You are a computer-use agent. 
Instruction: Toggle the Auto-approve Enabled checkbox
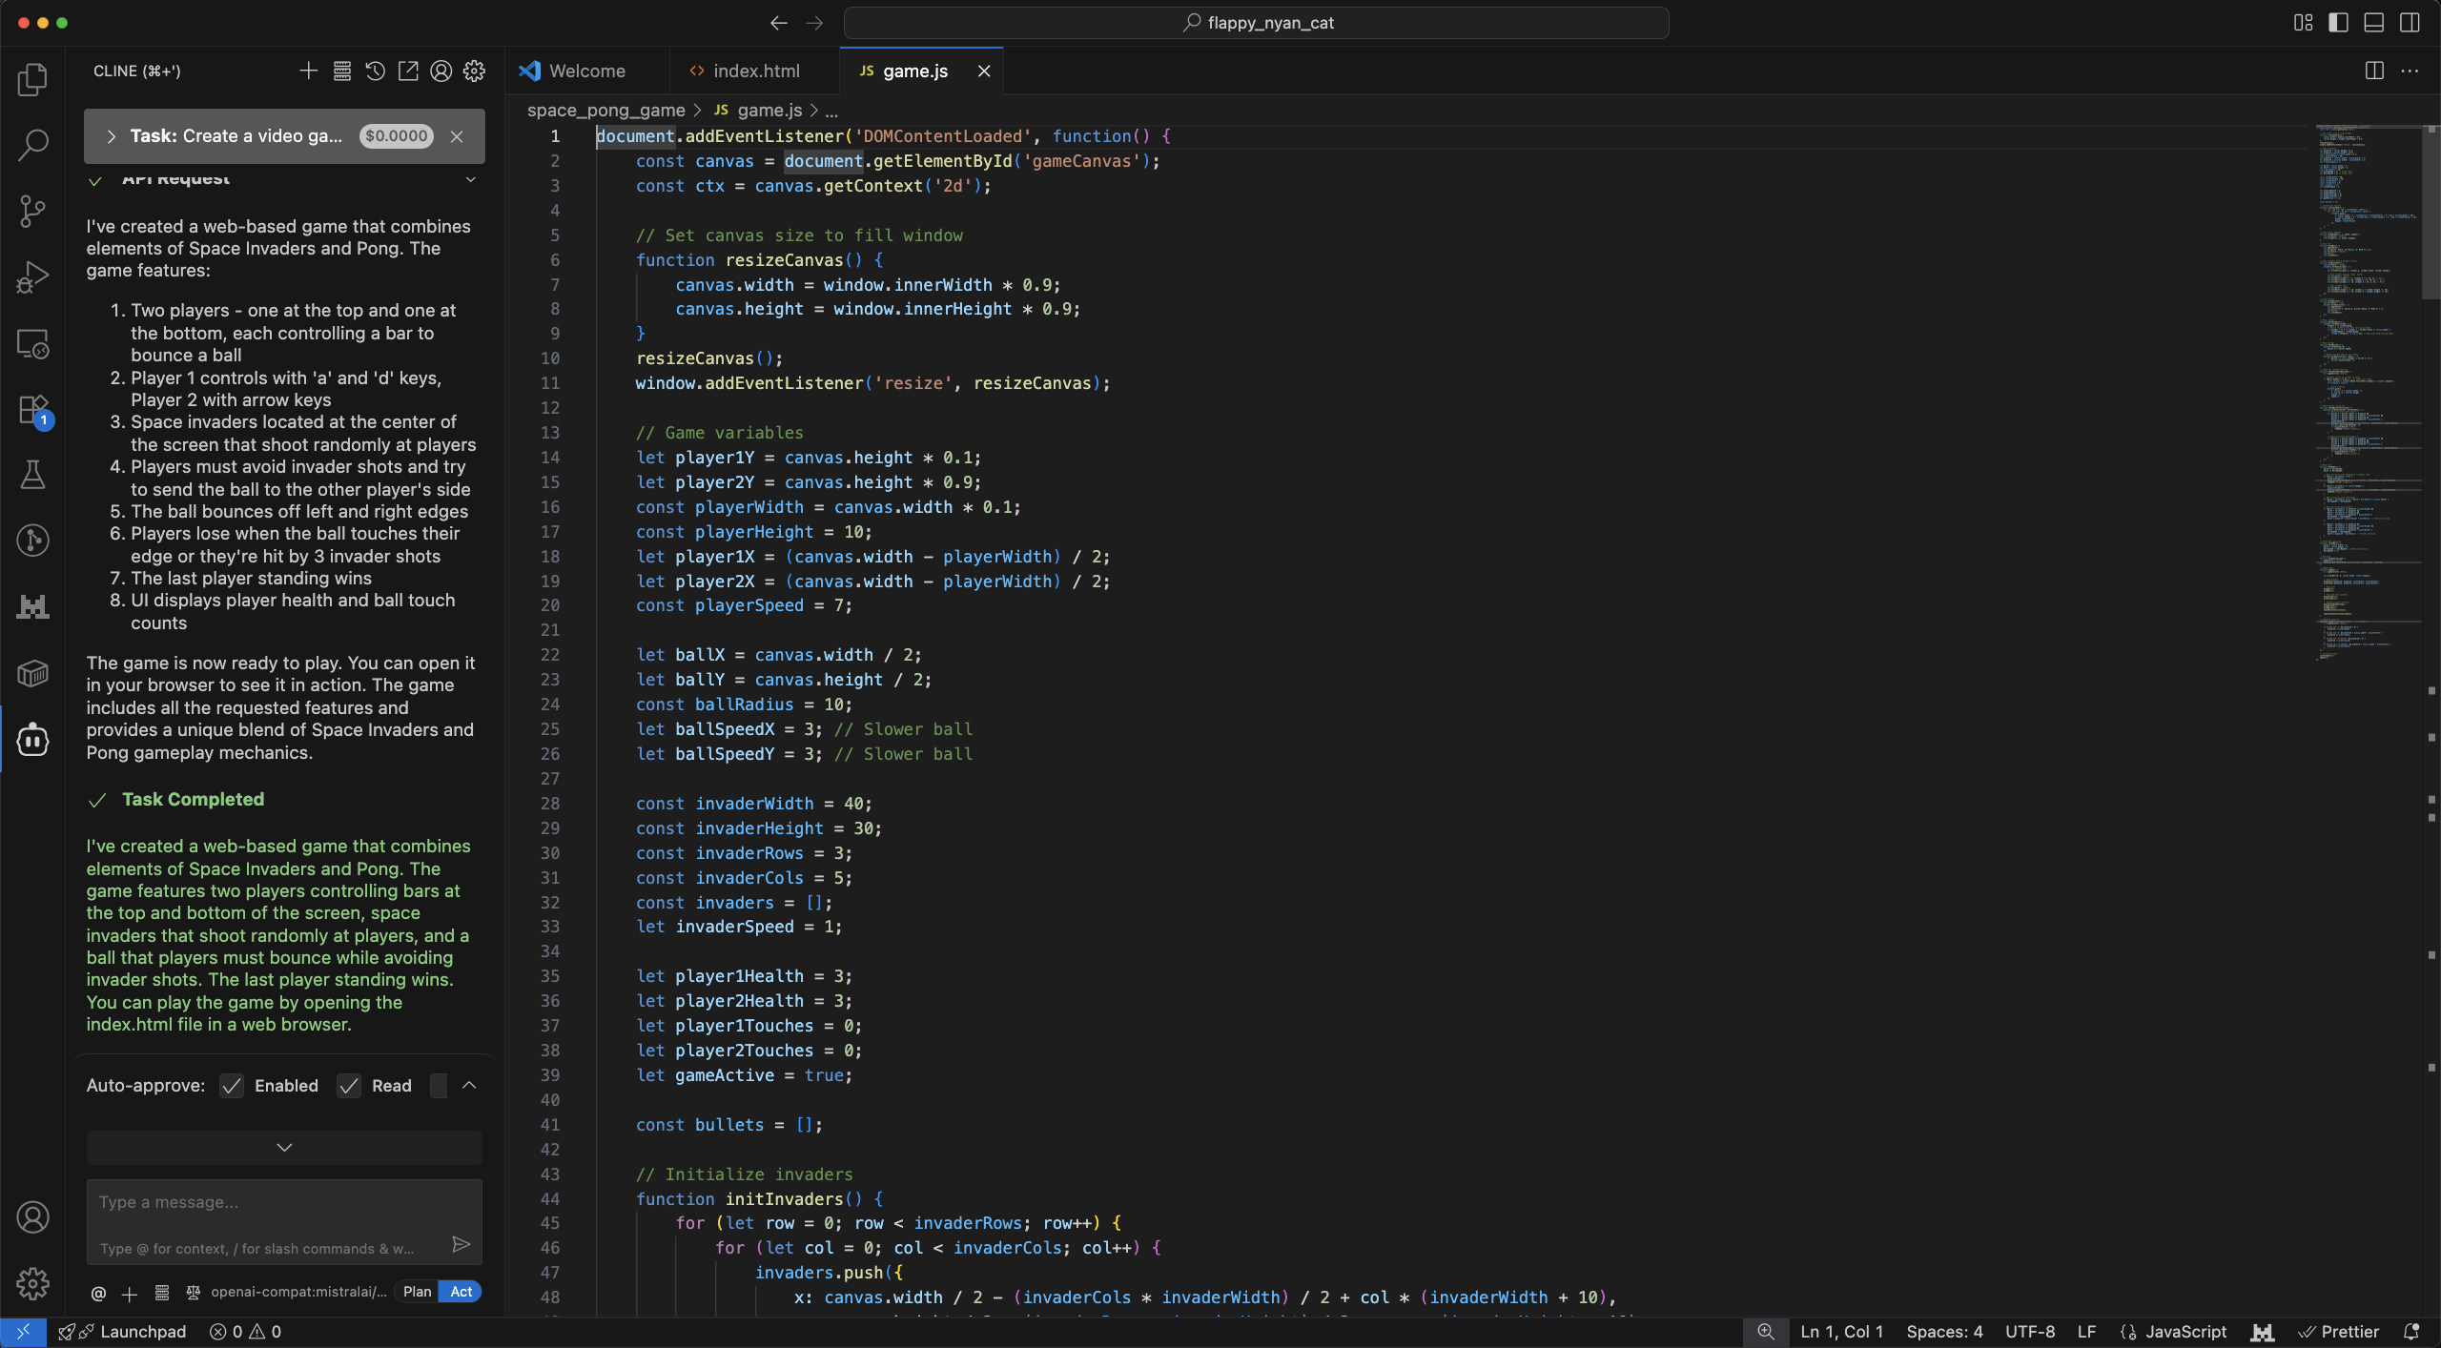232,1086
